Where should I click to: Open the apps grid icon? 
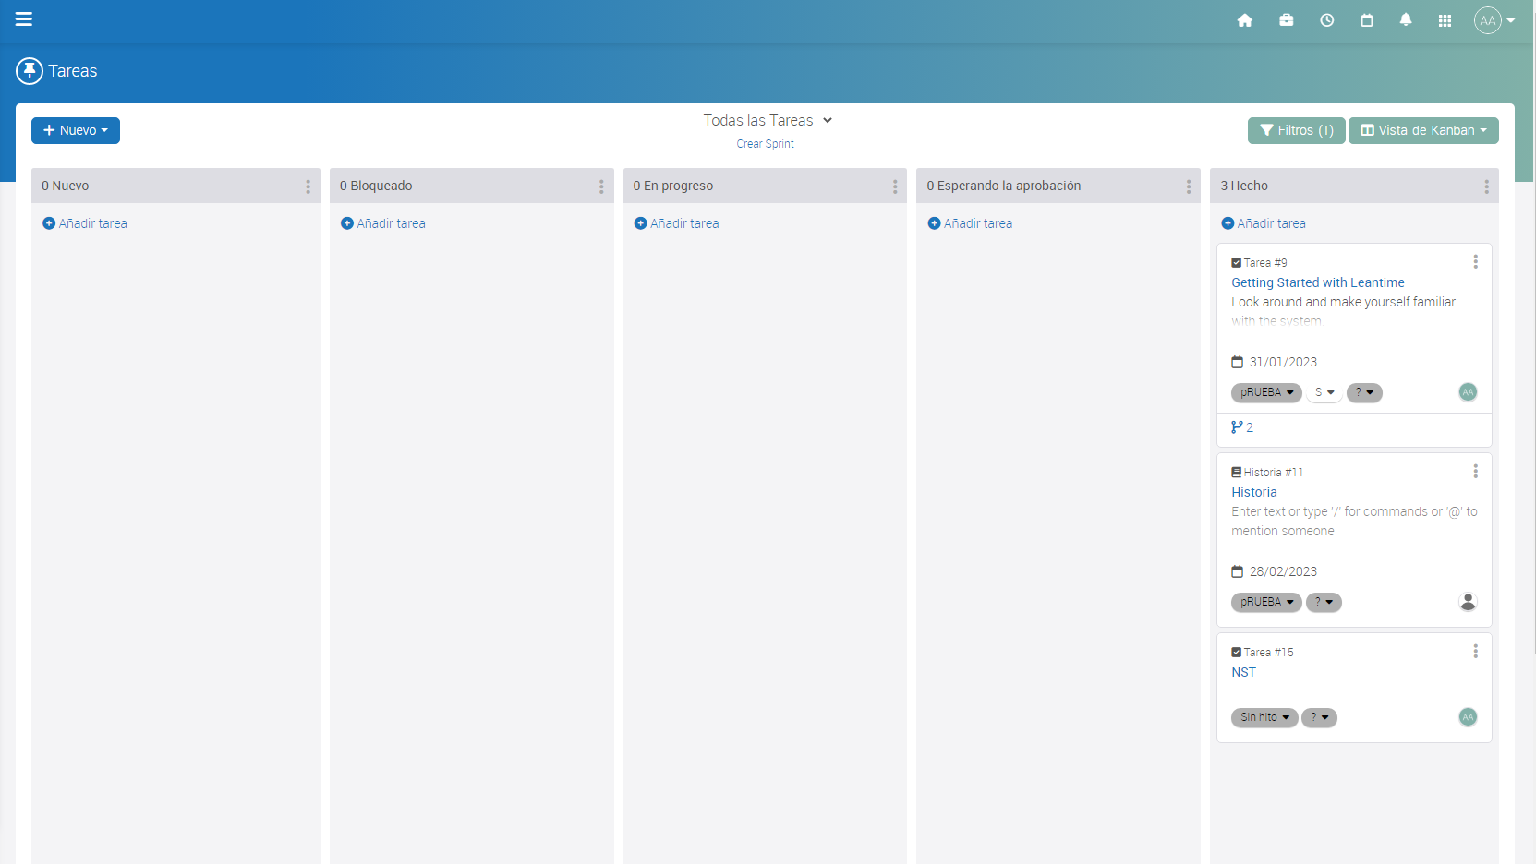click(x=1445, y=19)
